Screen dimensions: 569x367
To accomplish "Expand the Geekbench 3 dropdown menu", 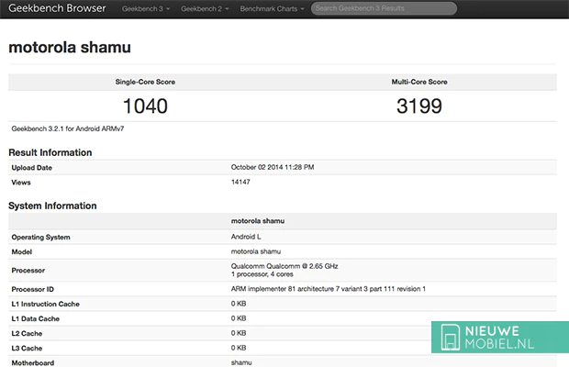I will pos(146,8).
